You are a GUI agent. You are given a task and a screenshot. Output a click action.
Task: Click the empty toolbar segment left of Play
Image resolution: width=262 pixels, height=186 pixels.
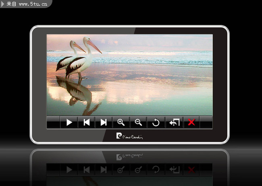[x=53, y=122]
